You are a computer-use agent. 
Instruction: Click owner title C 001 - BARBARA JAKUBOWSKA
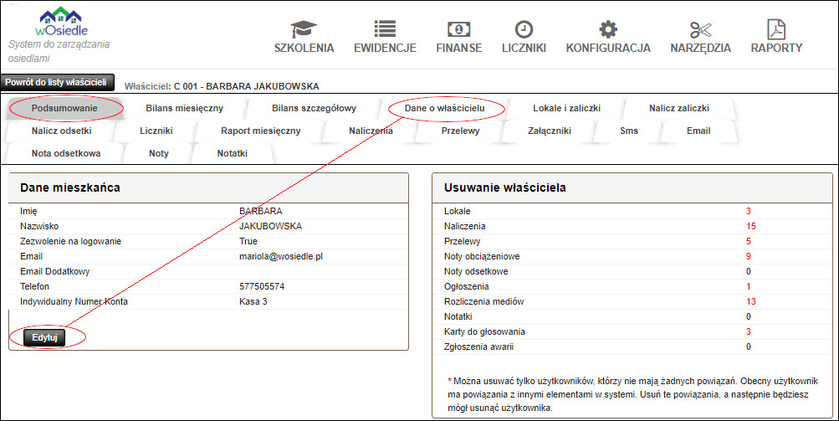pos(246,86)
